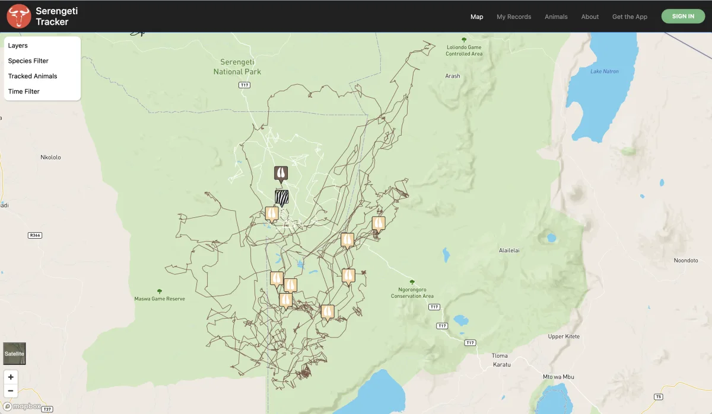Zoom in with the plus button
This screenshot has width=712, height=414.
11,377
